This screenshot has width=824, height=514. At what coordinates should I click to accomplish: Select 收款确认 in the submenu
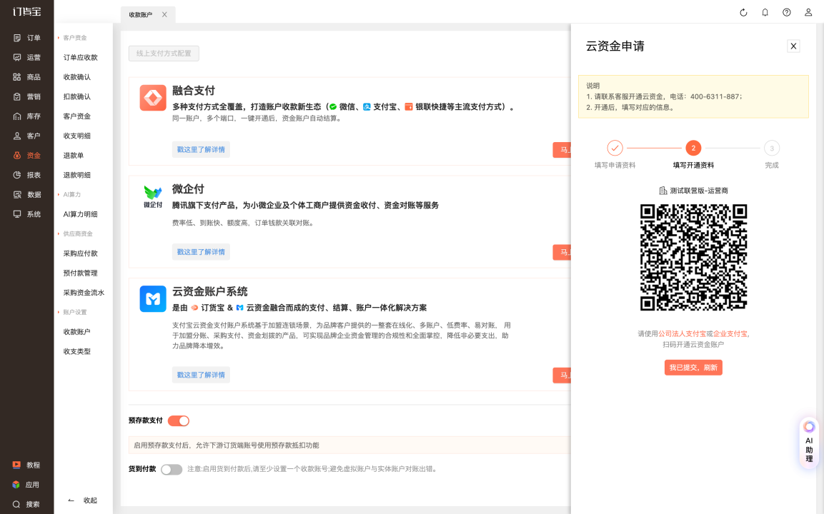[x=77, y=77]
